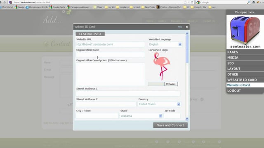Open the State dropdown showing Alabama
The width and height of the screenshot is (264, 148).
click(141, 116)
